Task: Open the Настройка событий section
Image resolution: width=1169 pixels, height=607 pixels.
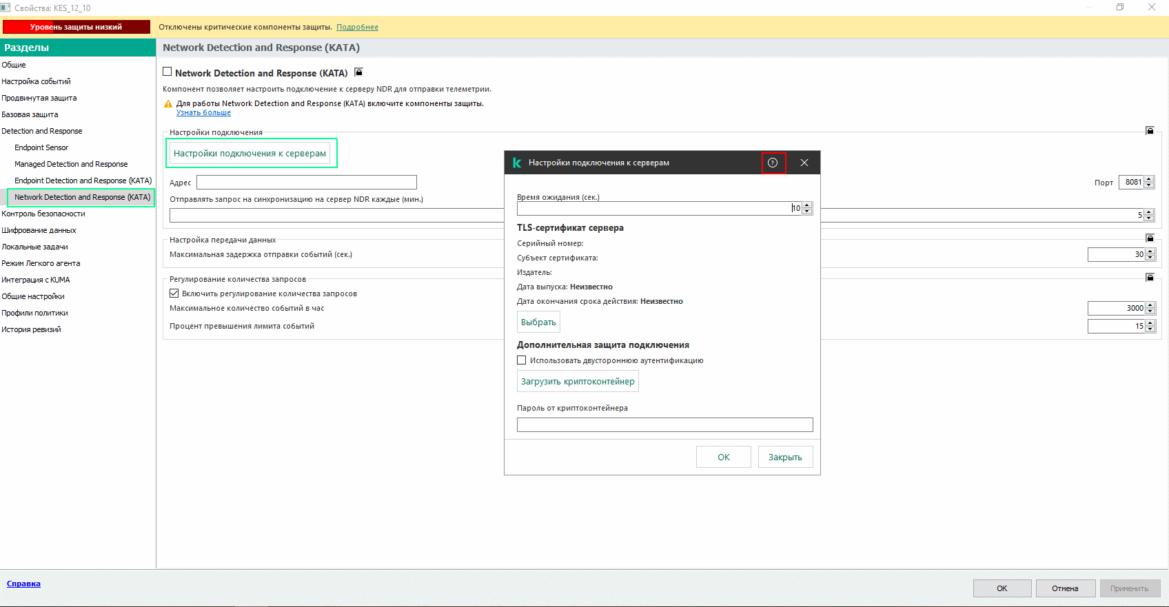Action: click(x=36, y=81)
